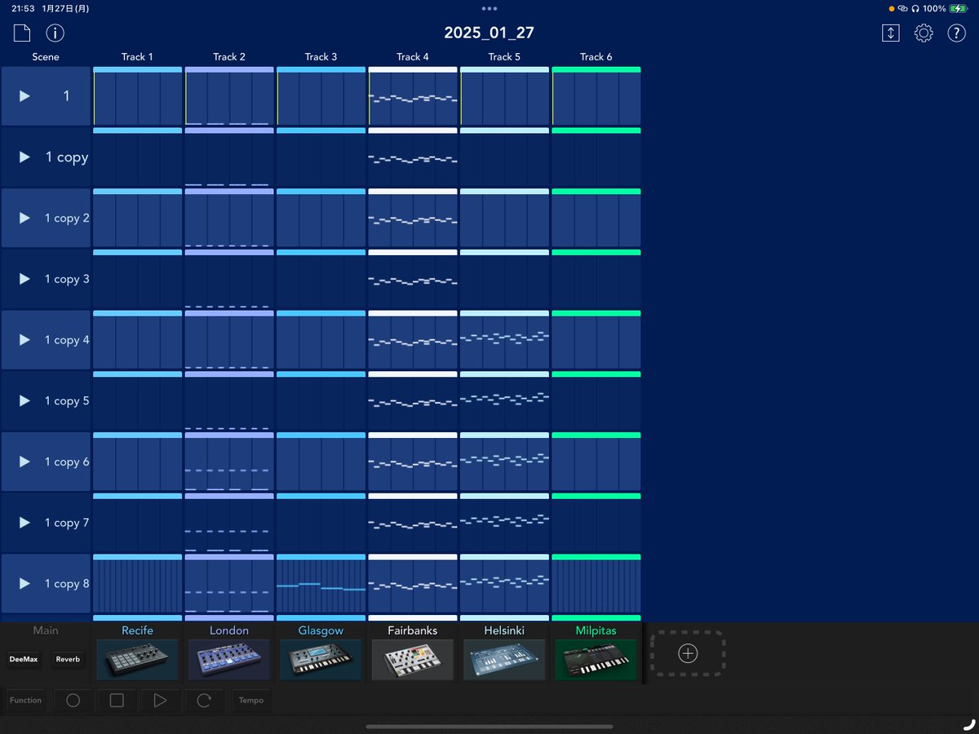
Task: Open the DeeMax effect button
Action: 24,659
